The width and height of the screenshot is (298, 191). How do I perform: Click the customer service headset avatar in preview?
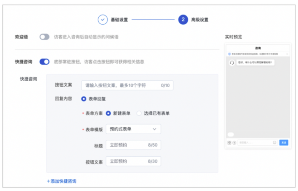click(x=232, y=63)
